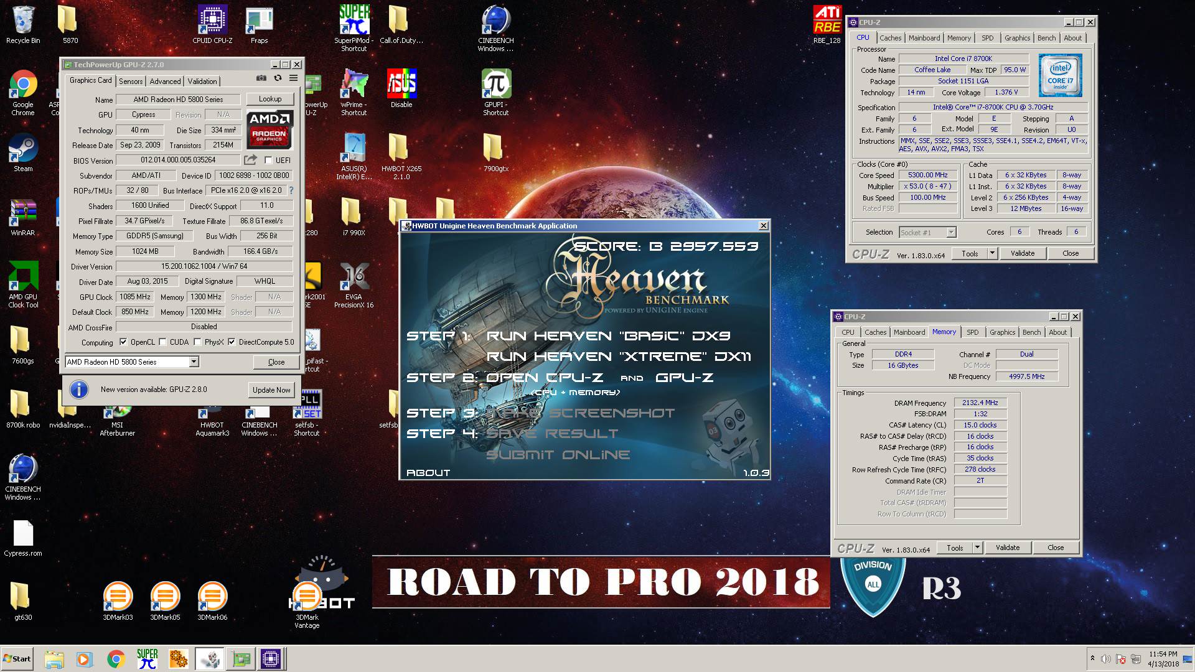Viewport: 1195px width, 672px height.
Task: Click the Windows Start button
Action: point(17,658)
